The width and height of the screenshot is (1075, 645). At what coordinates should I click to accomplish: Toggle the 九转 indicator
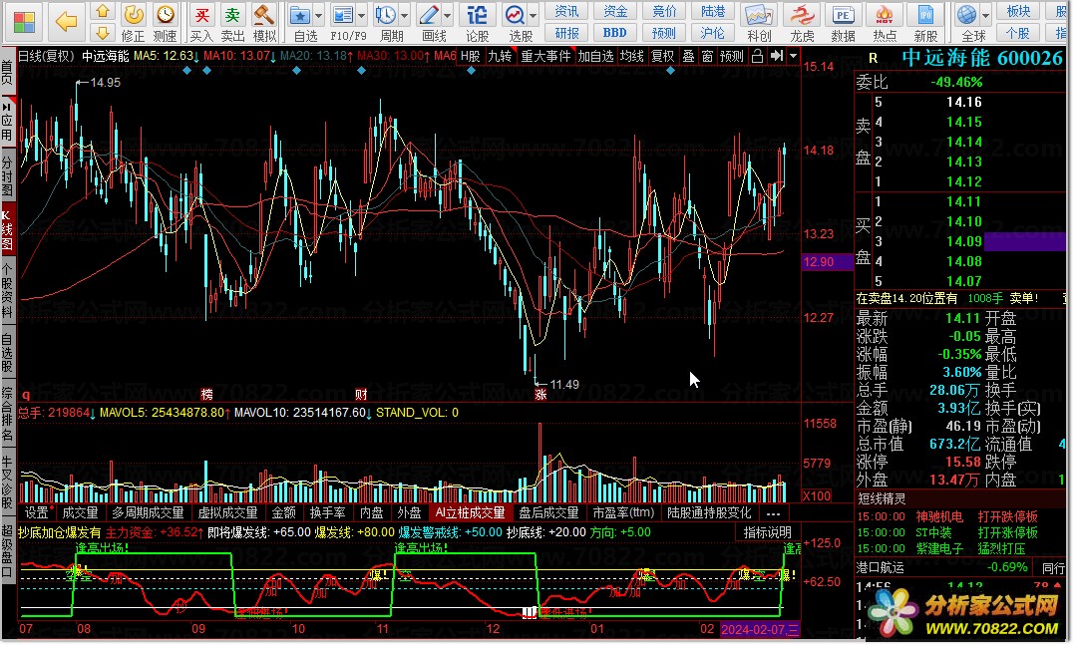[500, 56]
